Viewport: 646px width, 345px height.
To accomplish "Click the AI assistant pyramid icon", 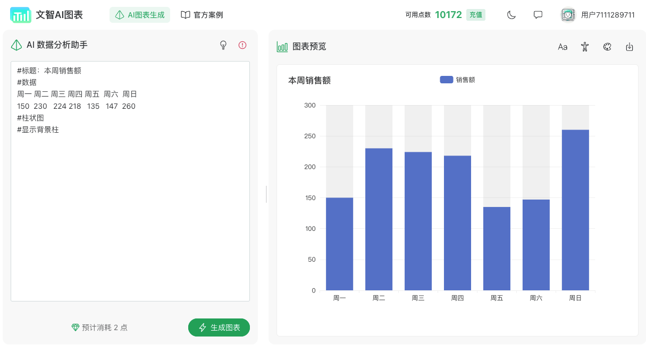I will click(x=16, y=45).
